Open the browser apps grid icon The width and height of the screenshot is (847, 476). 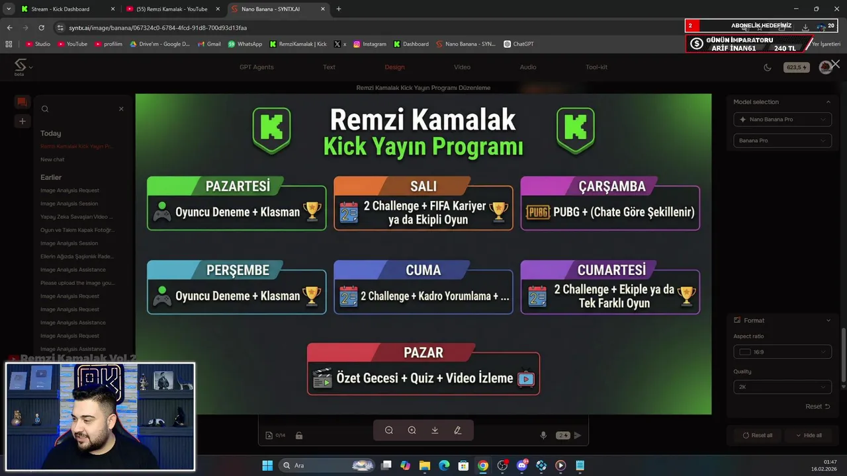tap(9, 44)
